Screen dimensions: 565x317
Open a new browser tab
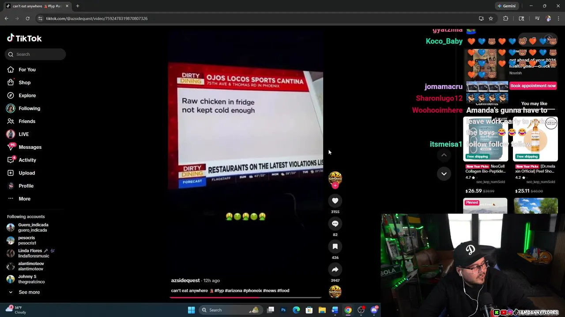click(x=78, y=6)
